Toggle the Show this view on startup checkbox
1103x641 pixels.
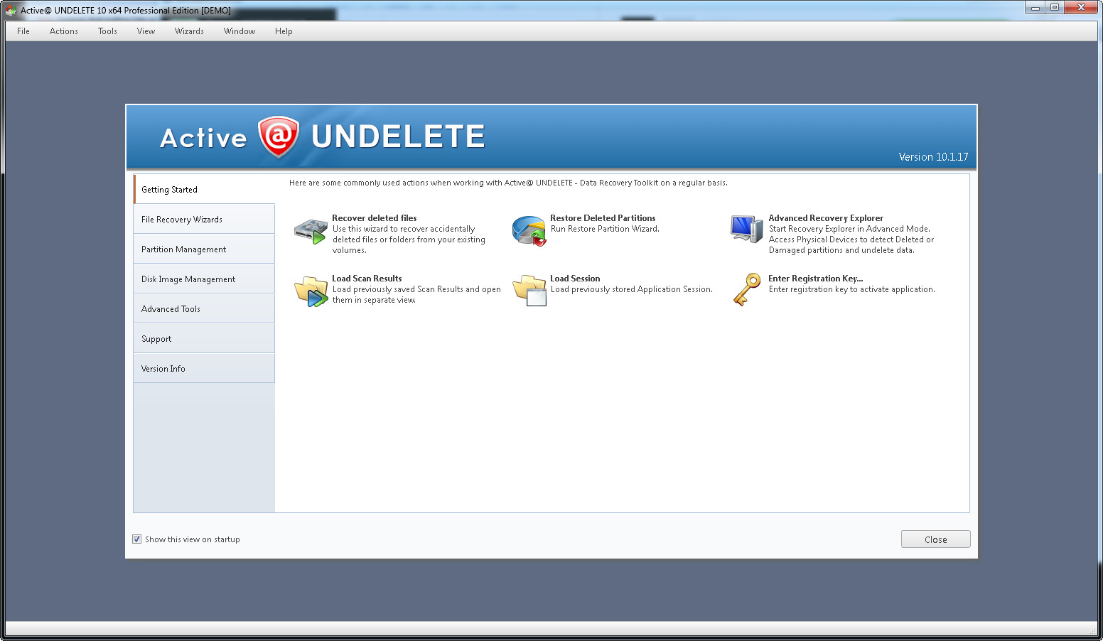[x=136, y=539]
